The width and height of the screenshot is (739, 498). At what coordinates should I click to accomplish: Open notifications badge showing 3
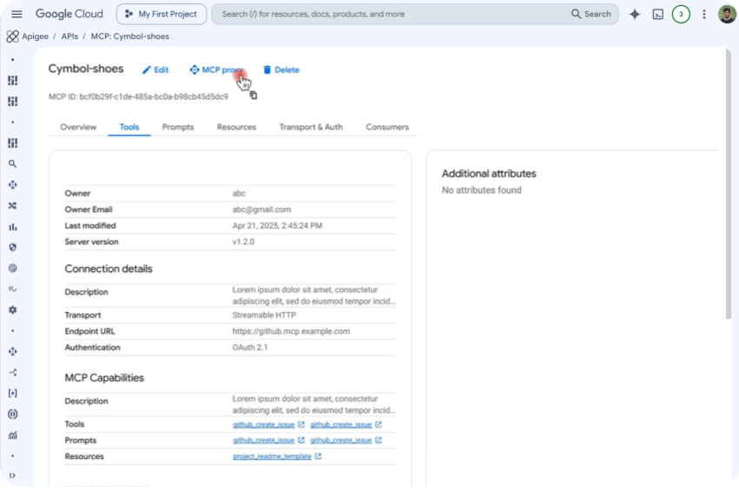[x=681, y=14]
